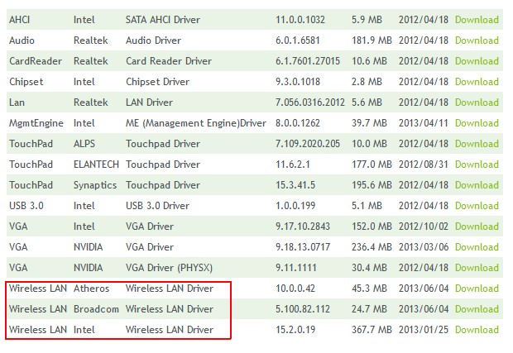513x353 pixels.
Task: Download the Atheros Wireless LAN Driver
Action: (477, 289)
